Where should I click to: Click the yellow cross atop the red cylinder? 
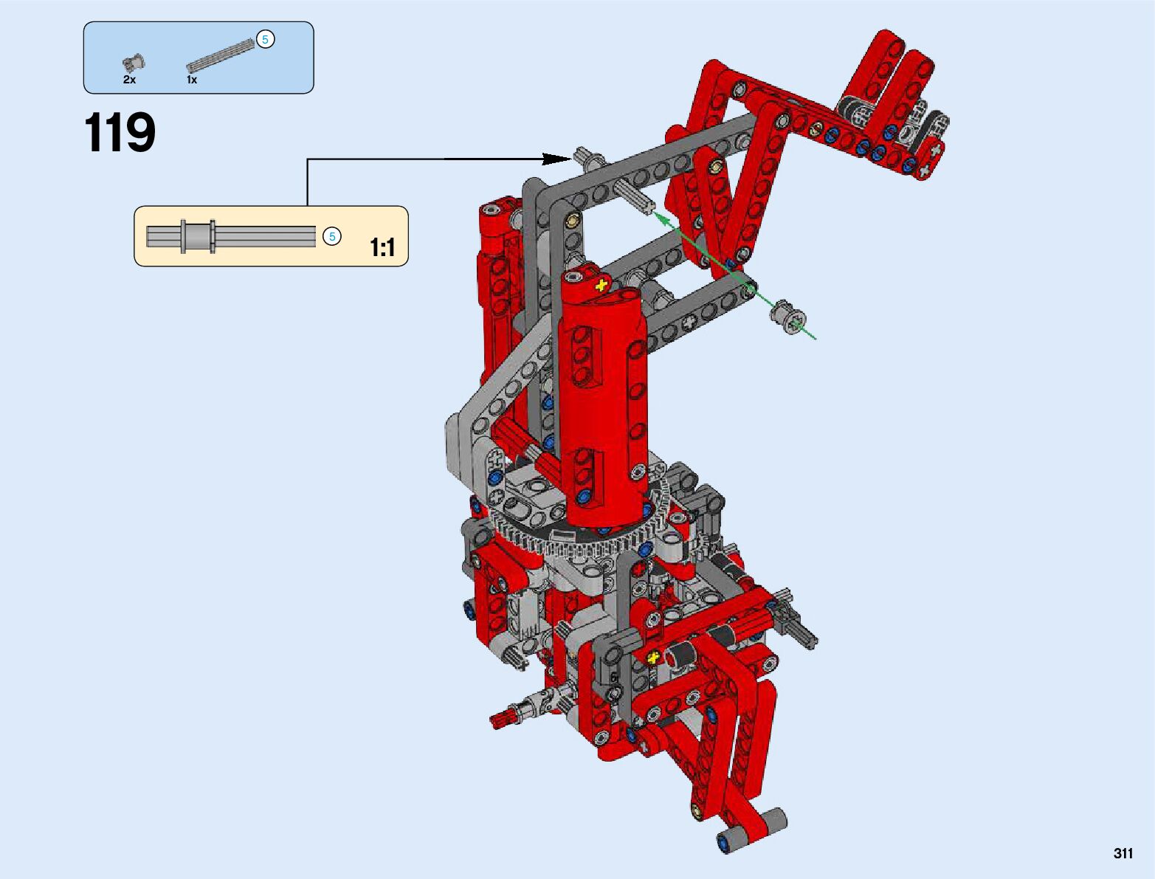pos(601,284)
